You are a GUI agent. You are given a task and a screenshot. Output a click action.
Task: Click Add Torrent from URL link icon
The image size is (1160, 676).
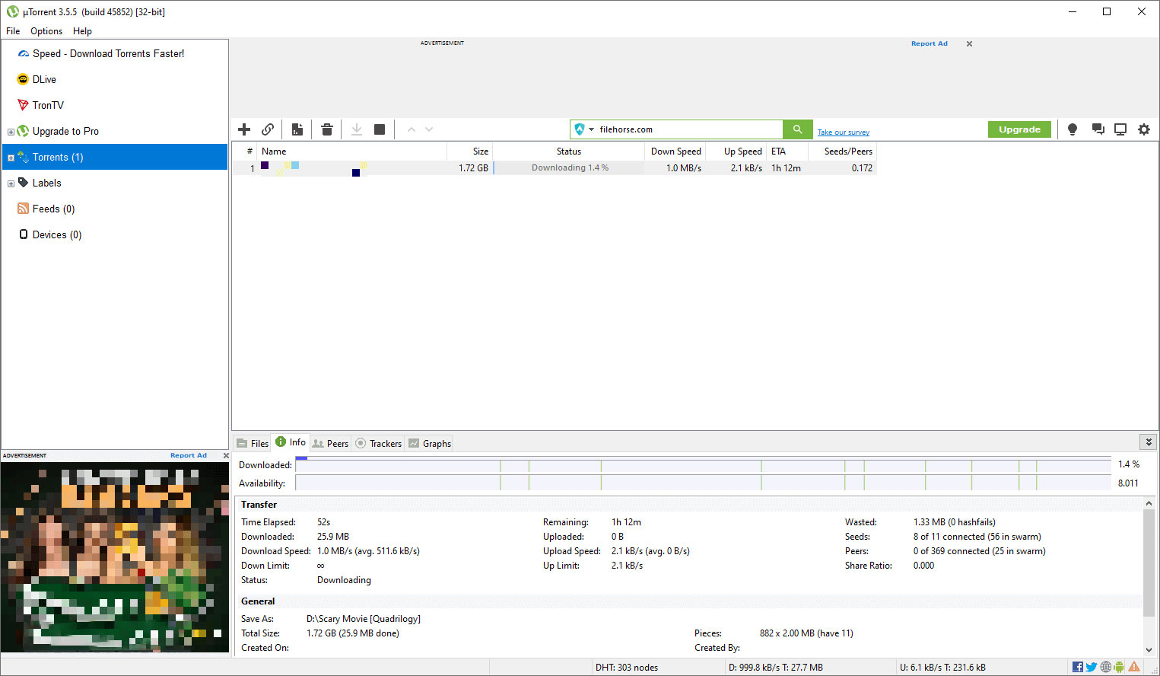[x=268, y=129]
